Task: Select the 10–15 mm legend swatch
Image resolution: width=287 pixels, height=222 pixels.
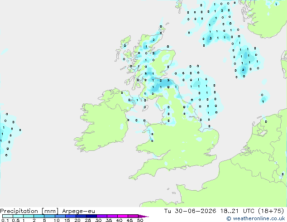Action: click(x=60, y=216)
